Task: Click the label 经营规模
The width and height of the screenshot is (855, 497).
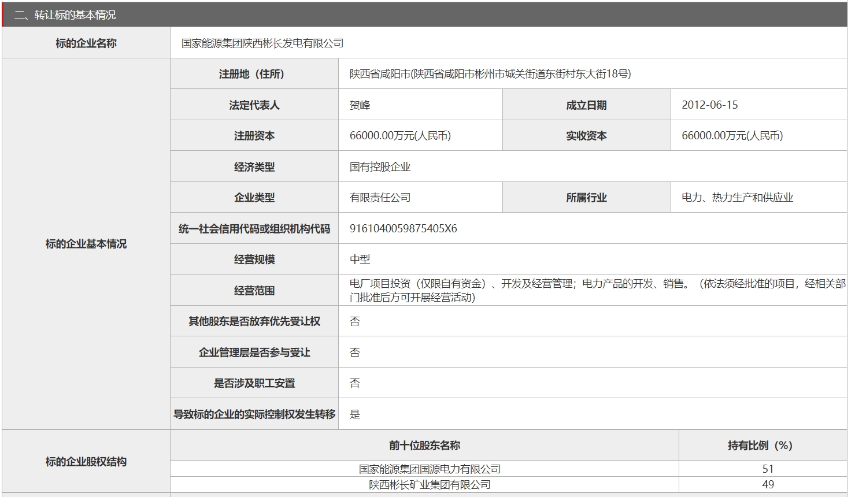Action: (x=254, y=259)
